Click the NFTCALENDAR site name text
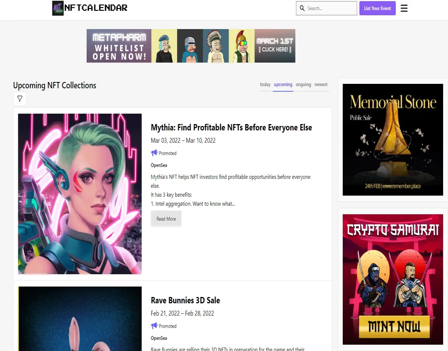Viewport: 448px width, 351px height. 96,8
